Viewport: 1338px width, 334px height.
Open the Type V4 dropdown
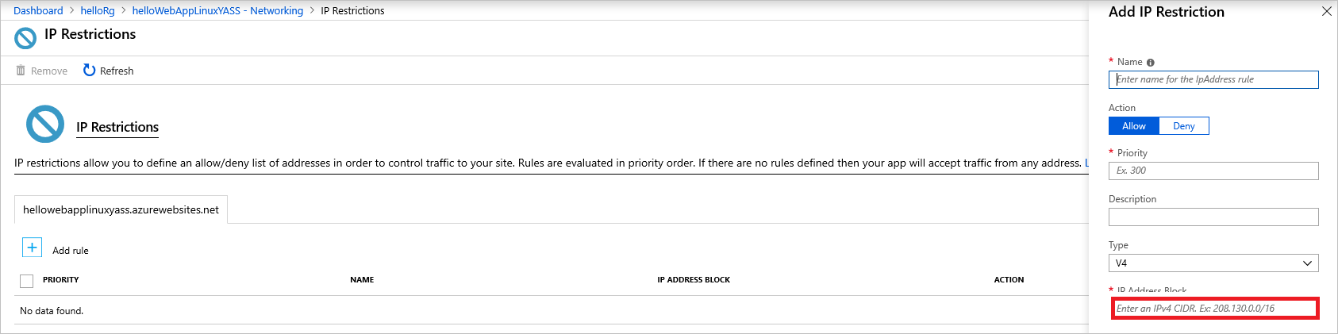(x=1213, y=263)
